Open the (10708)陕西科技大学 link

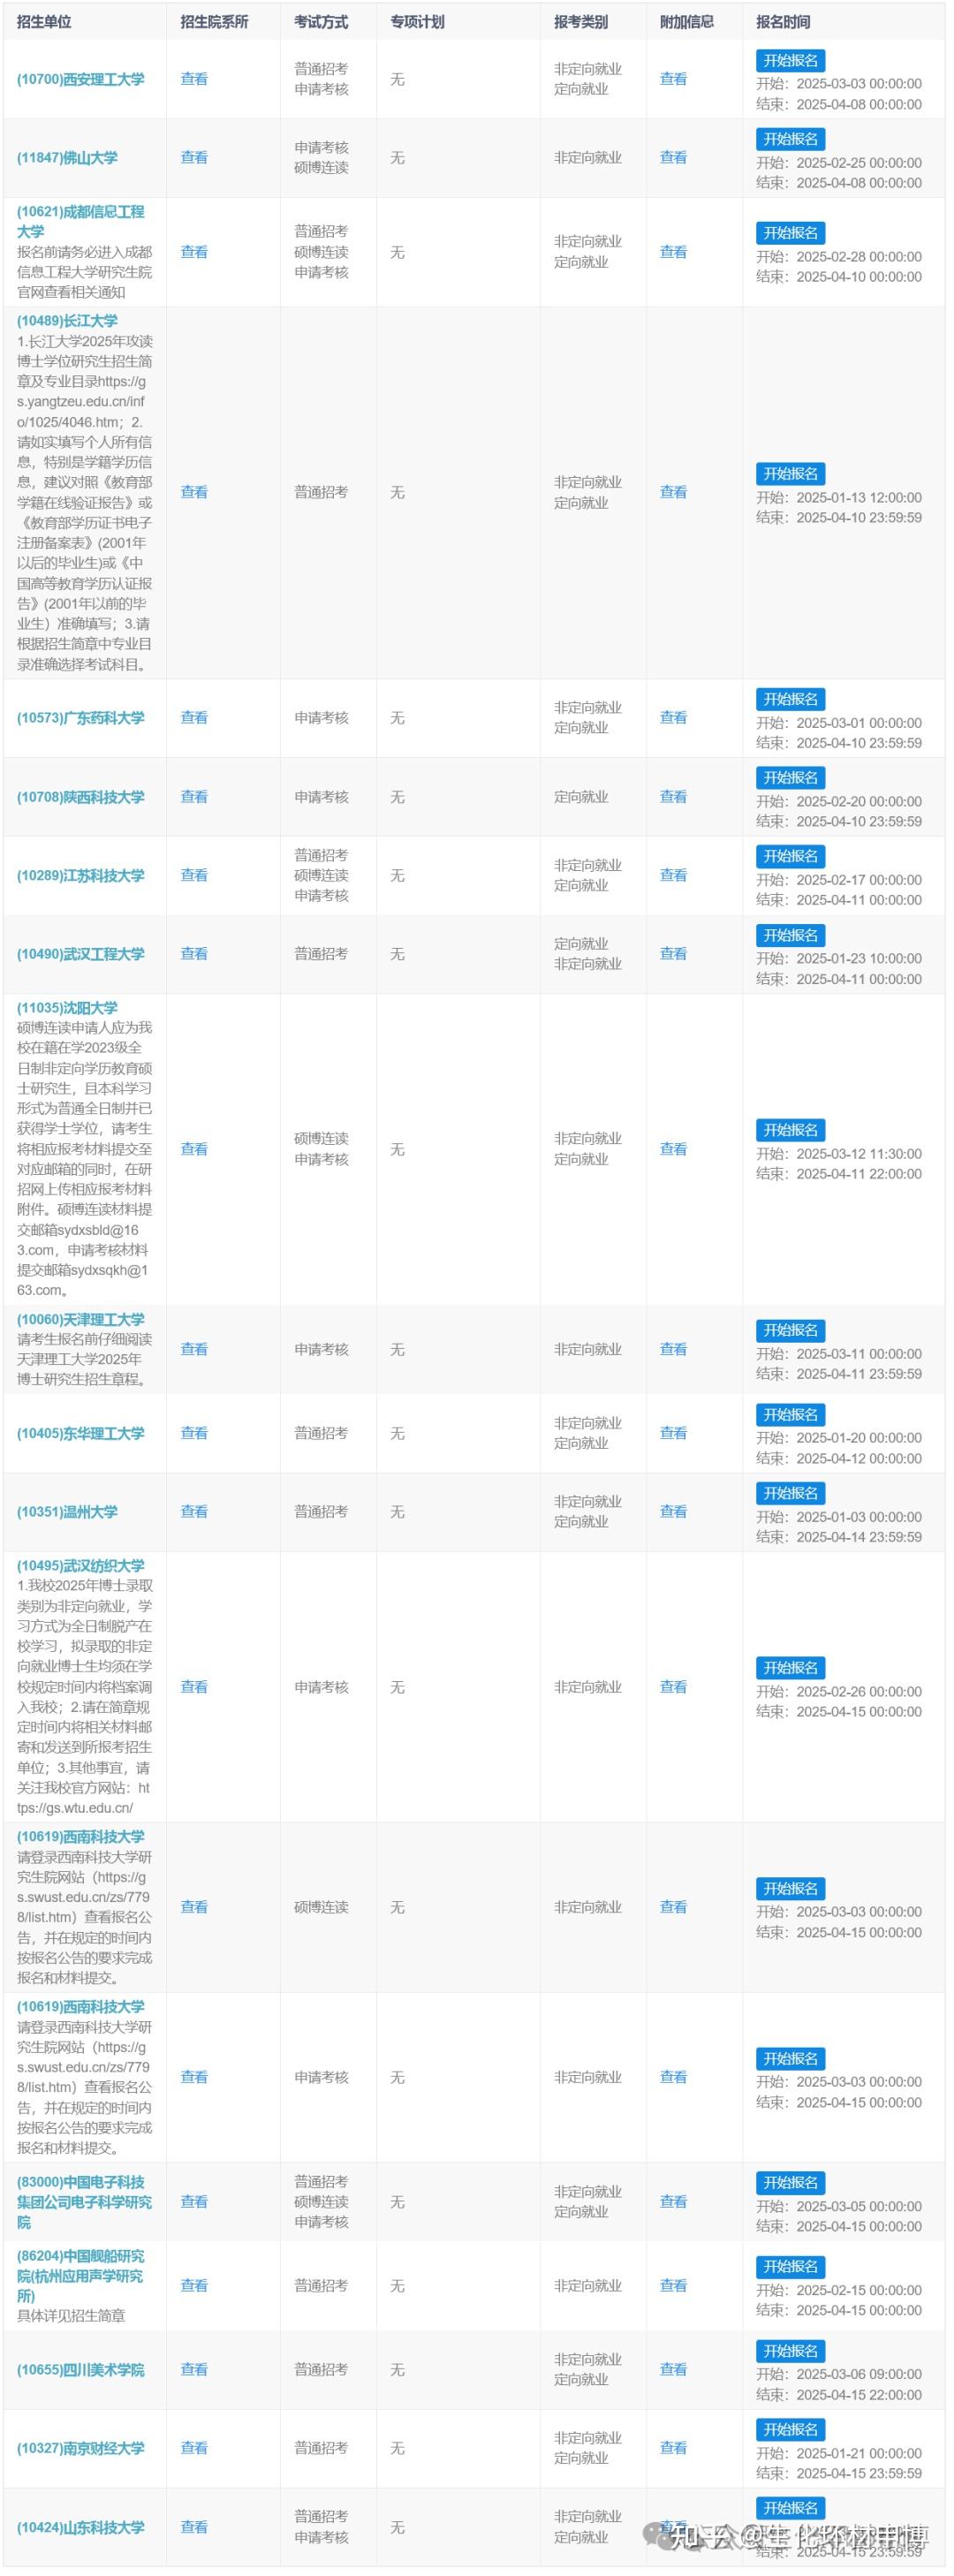[81, 797]
